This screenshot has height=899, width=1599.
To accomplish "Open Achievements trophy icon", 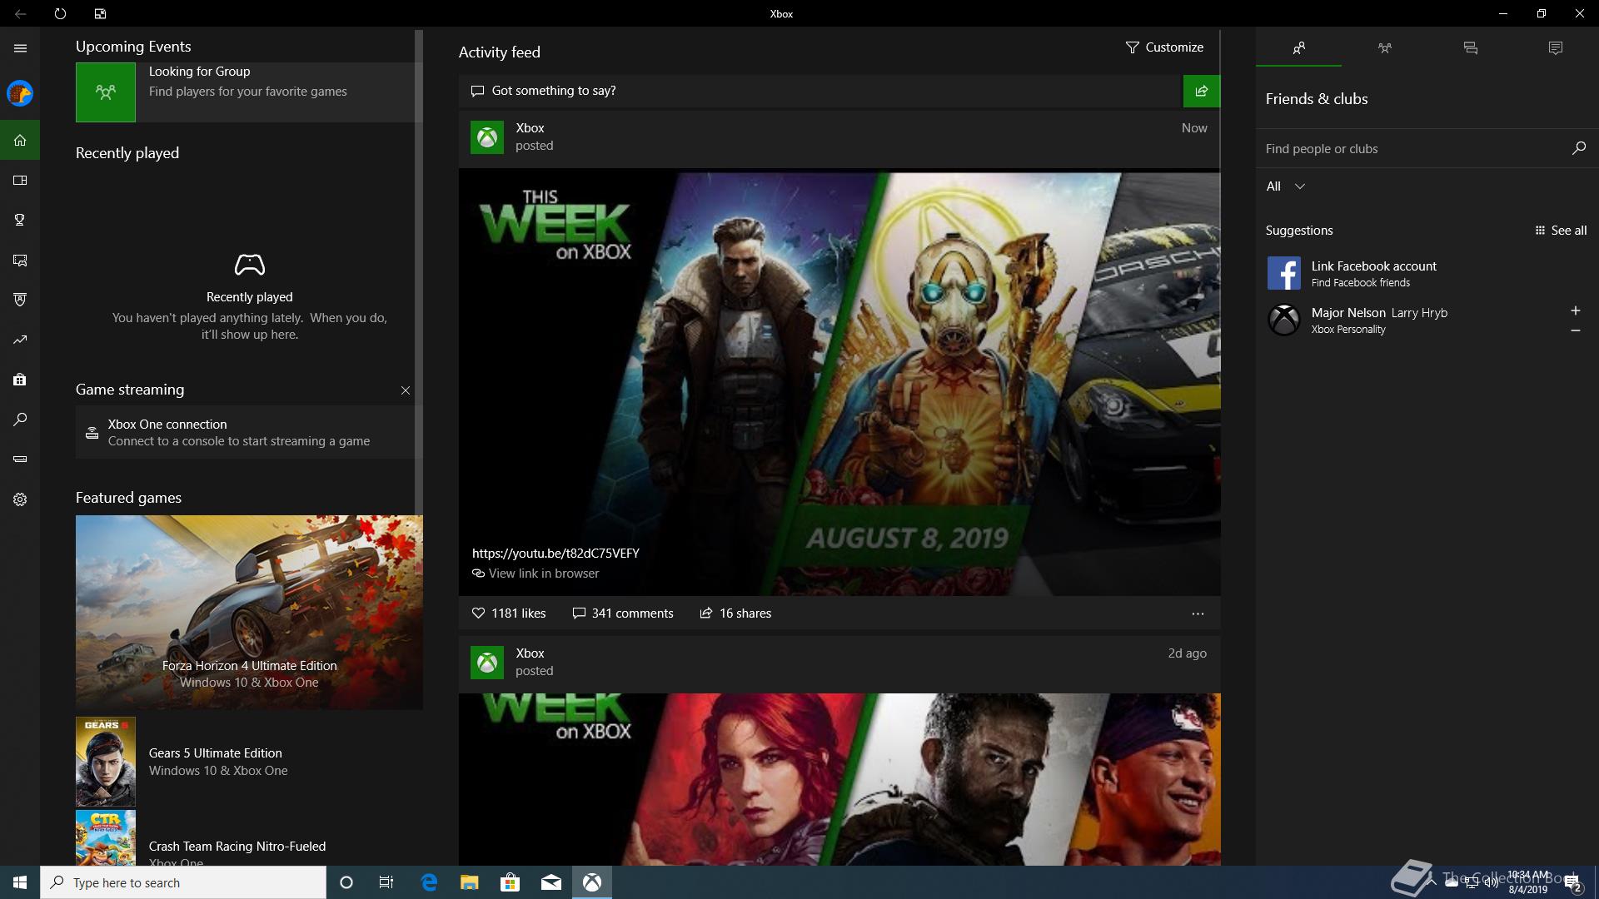I will [x=20, y=220].
